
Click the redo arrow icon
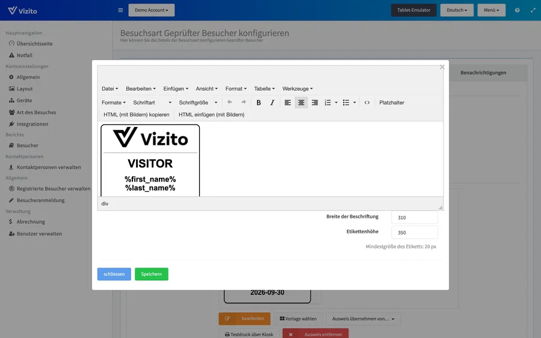[244, 102]
